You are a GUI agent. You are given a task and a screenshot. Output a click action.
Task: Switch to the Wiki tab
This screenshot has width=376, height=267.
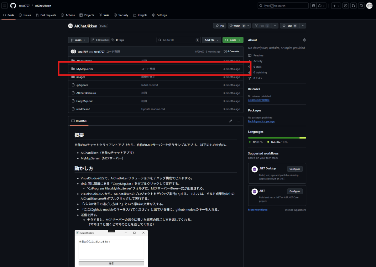(x=104, y=15)
